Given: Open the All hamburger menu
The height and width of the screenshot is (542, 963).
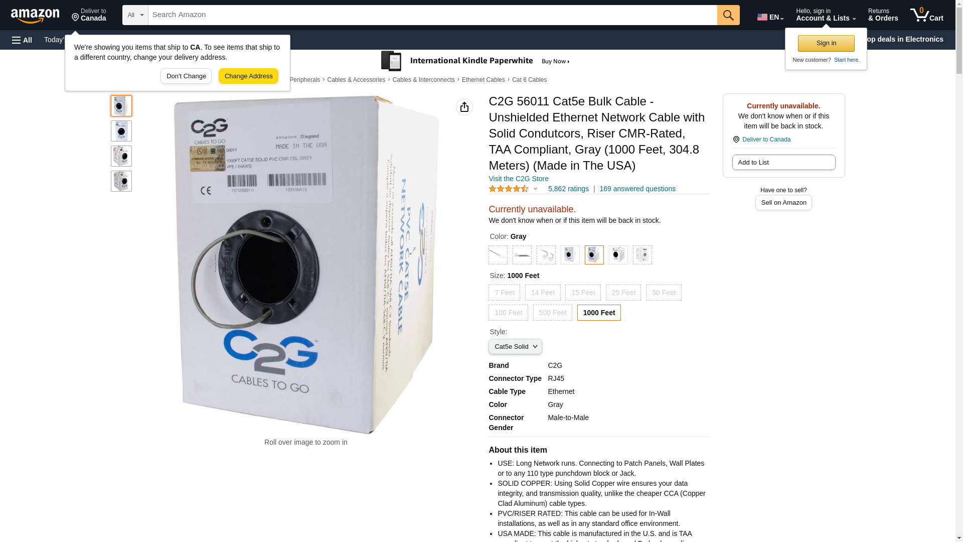Looking at the screenshot, I should [x=22, y=40].
